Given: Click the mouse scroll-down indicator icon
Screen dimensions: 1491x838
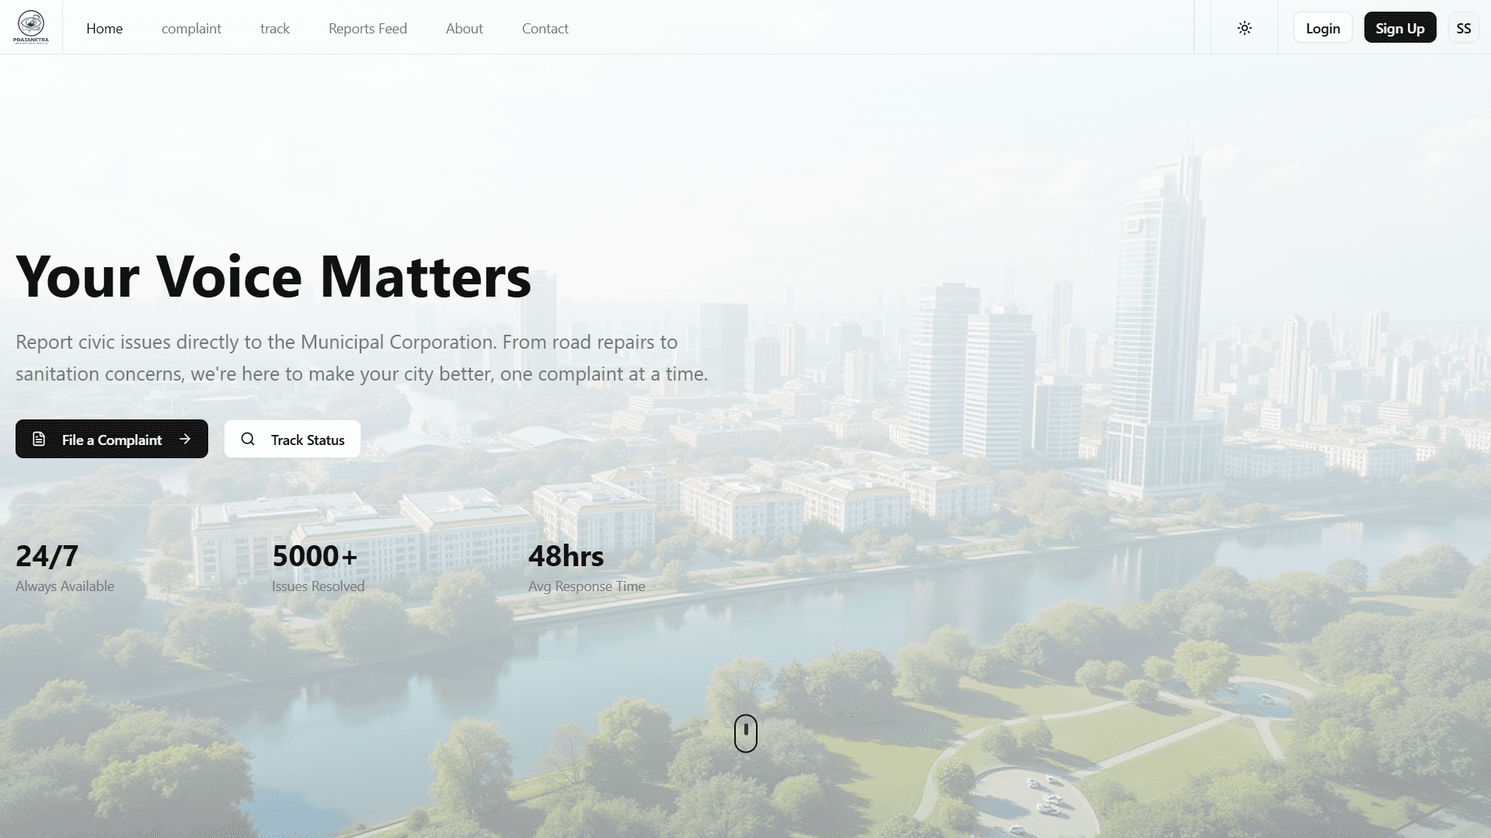Looking at the screenshot, I should pos(745,733).
